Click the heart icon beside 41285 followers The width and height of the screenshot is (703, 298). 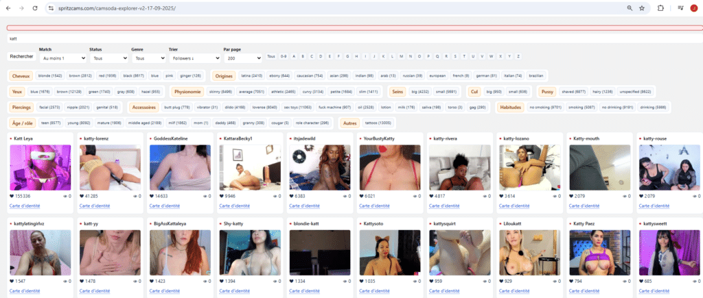coord(82,196)
